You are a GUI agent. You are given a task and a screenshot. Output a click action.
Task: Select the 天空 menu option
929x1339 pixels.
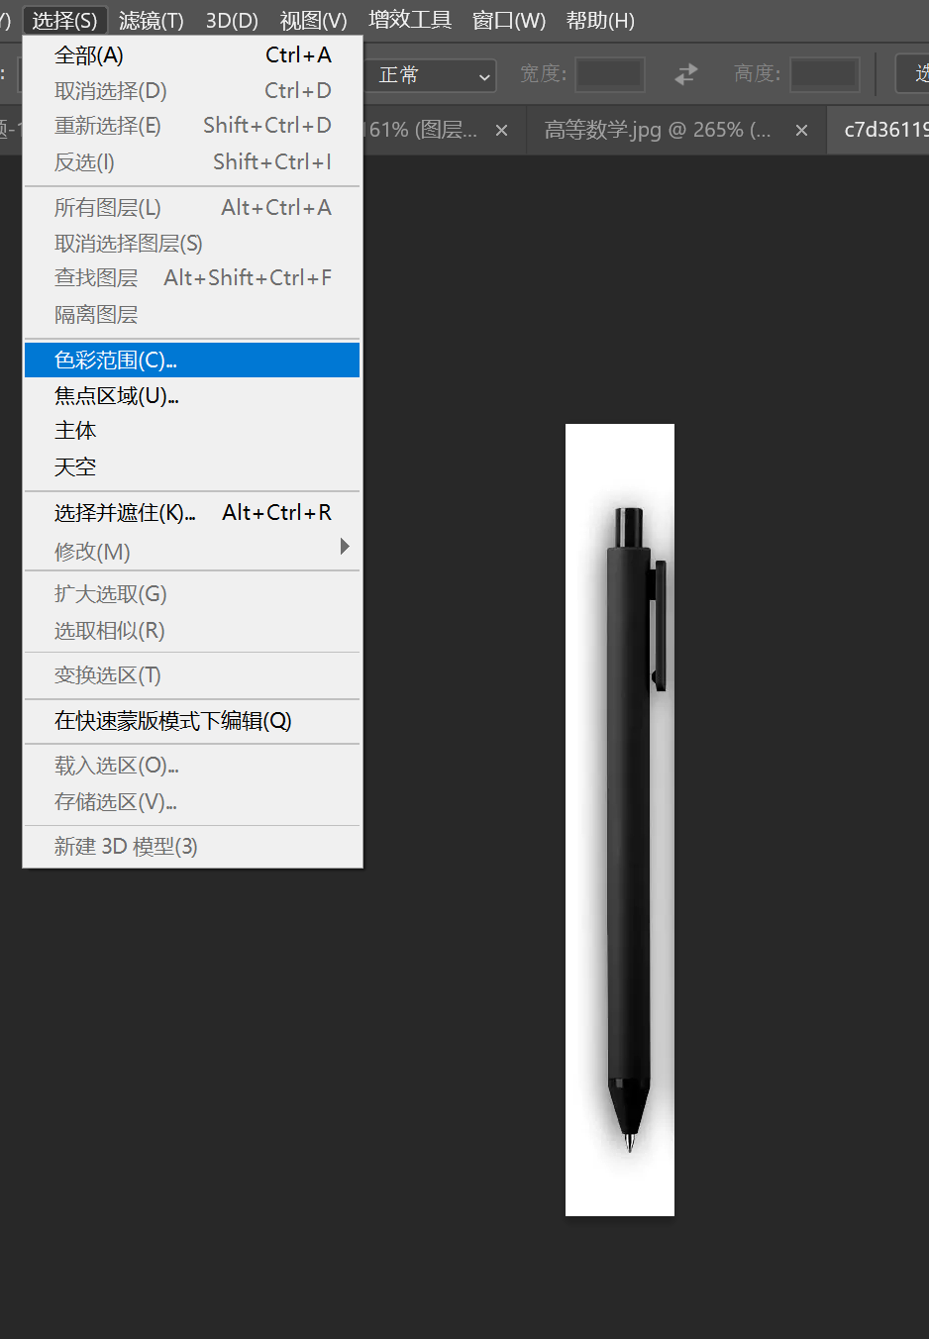192,466
